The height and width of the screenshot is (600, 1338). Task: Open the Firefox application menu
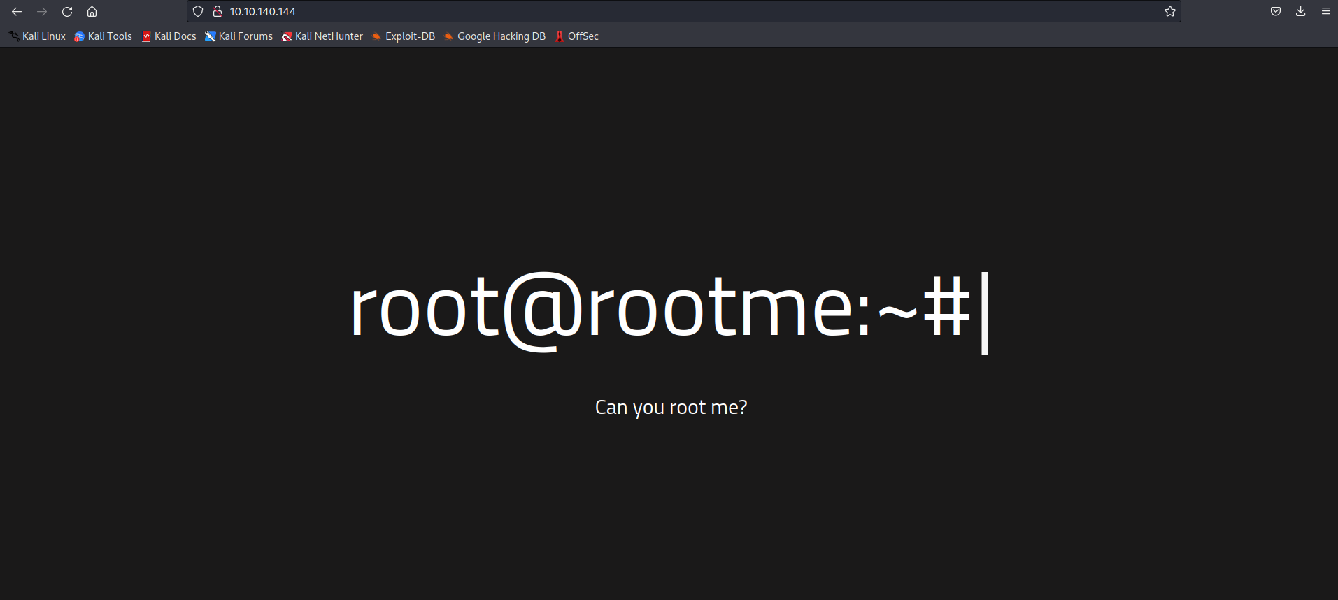pos(1326,11)
